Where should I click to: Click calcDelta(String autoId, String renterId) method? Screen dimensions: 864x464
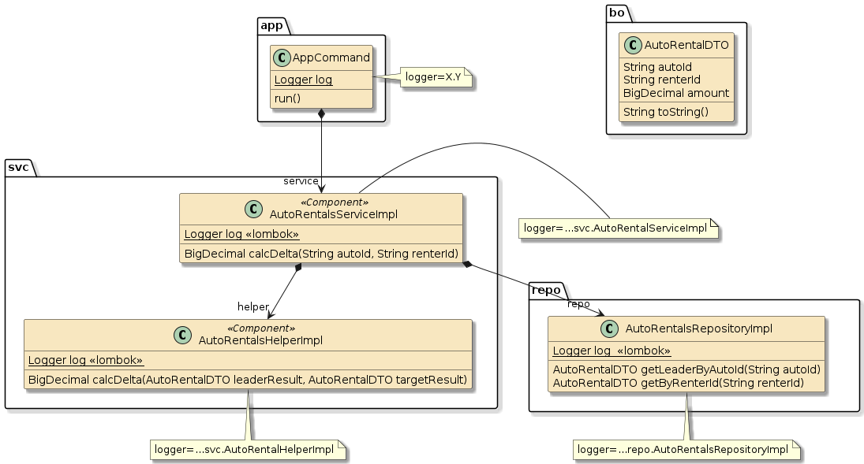pyautogui.click(x=321, y=254)
